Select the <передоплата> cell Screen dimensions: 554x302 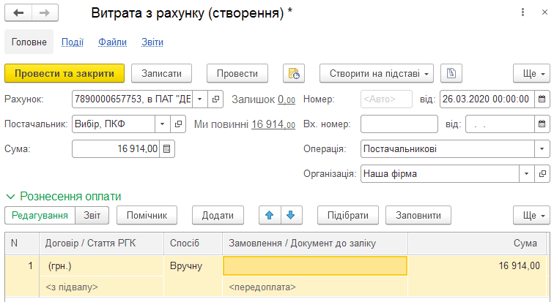click(315, 287)
